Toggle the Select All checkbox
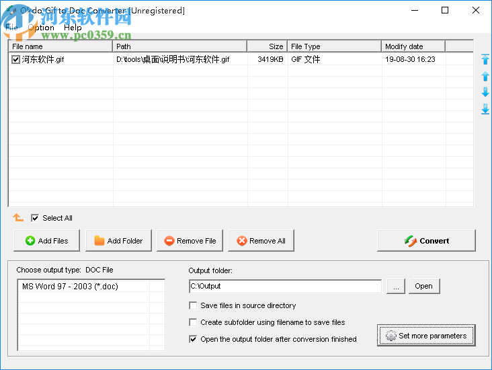This screenshot has width=492, height=370. (x=35, y=218)
